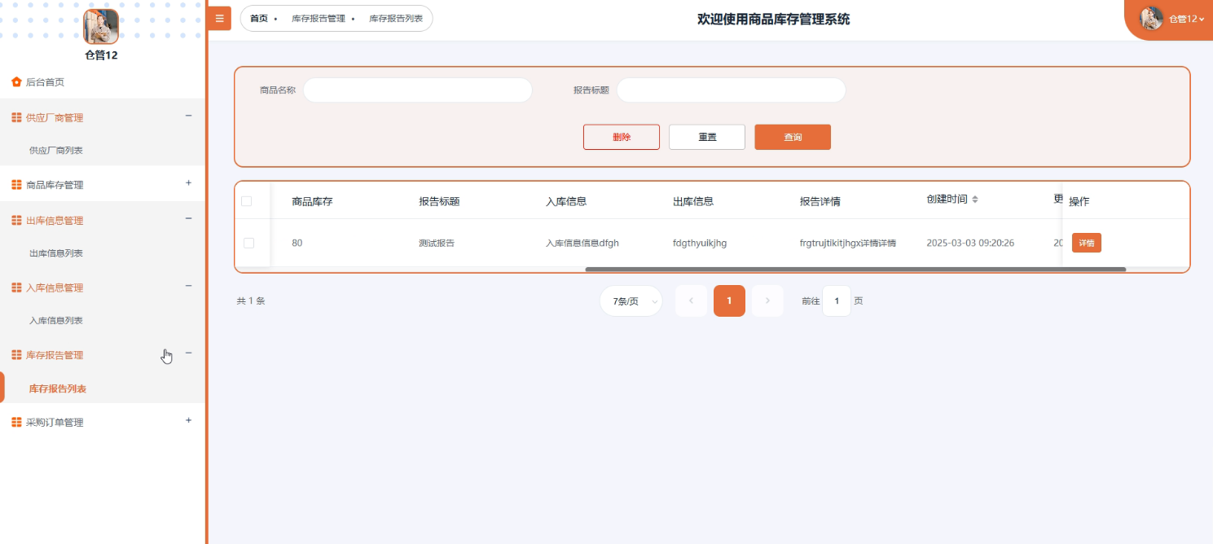1213x544 pixels.
Task: Click the fdgthyuikjhg cell
Action: click(700, 243)
